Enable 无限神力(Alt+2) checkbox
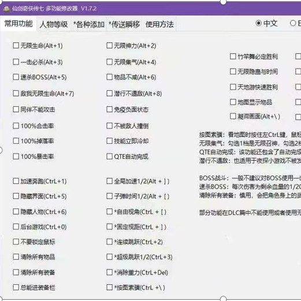The height and width of the screenshot is (301, 301). pyautogui.click(x=109, y=46)
